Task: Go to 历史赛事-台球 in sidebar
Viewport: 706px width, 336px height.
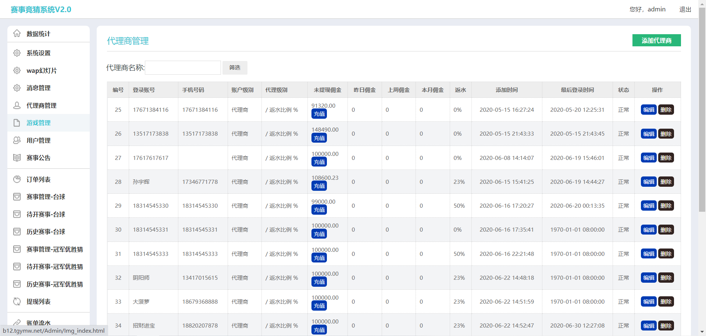Action: click(x=46, y=232)
